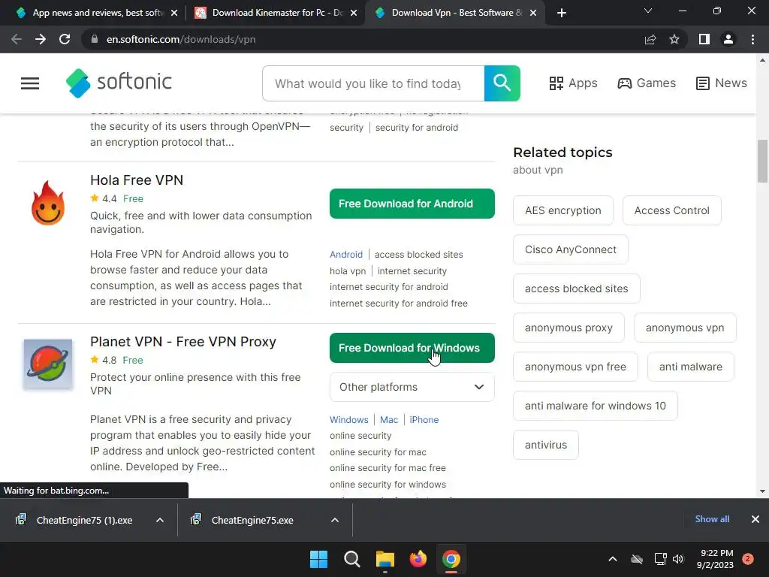The height and width of the screenshot is (577, 769).
Task: Open Windows taskbar search
Action: pyautogui.click(x=351, y=559)
